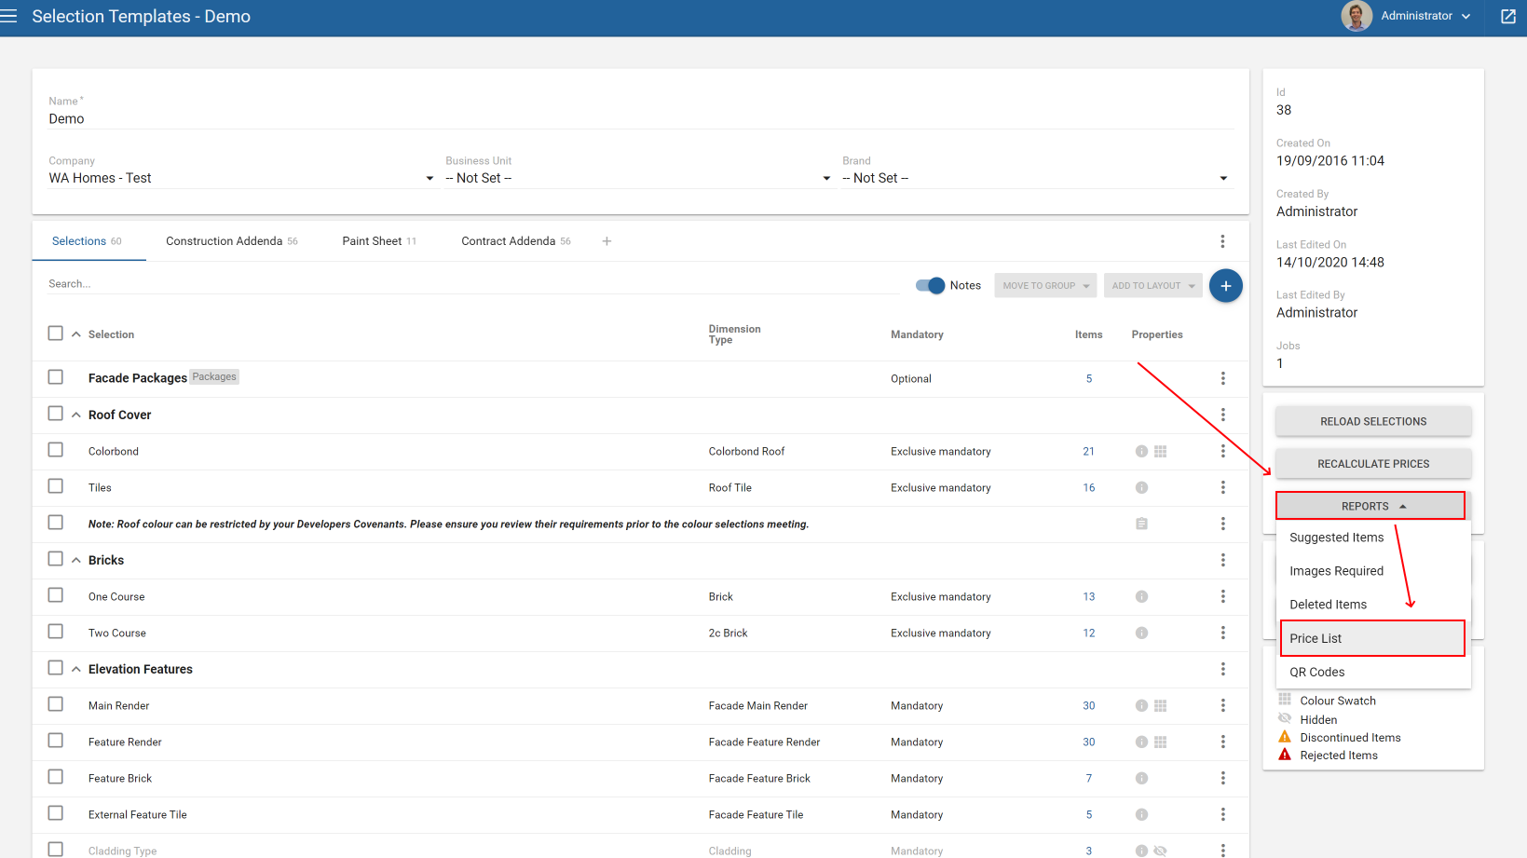The width and height of the screenshot is (1527, 858).
Task: Select all rows using the header checkbox
Action: 55,333
